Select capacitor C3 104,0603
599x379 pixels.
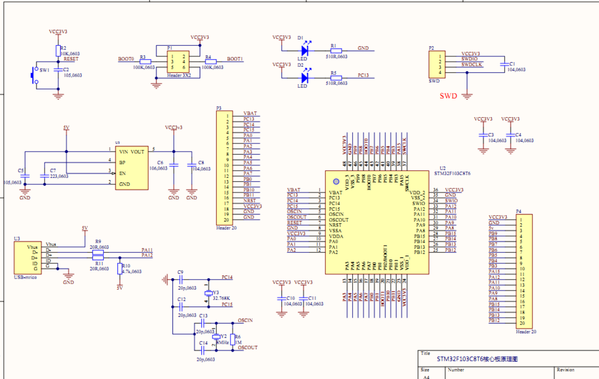tap(482, 135)
